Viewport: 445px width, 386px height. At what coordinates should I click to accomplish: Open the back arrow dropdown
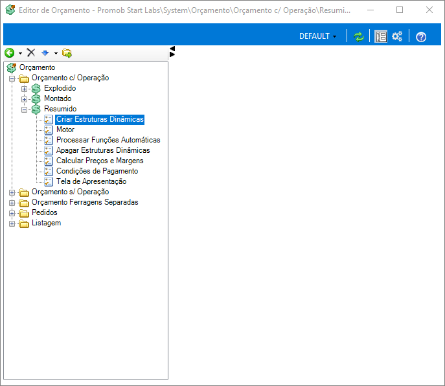(x=21, y=53)
